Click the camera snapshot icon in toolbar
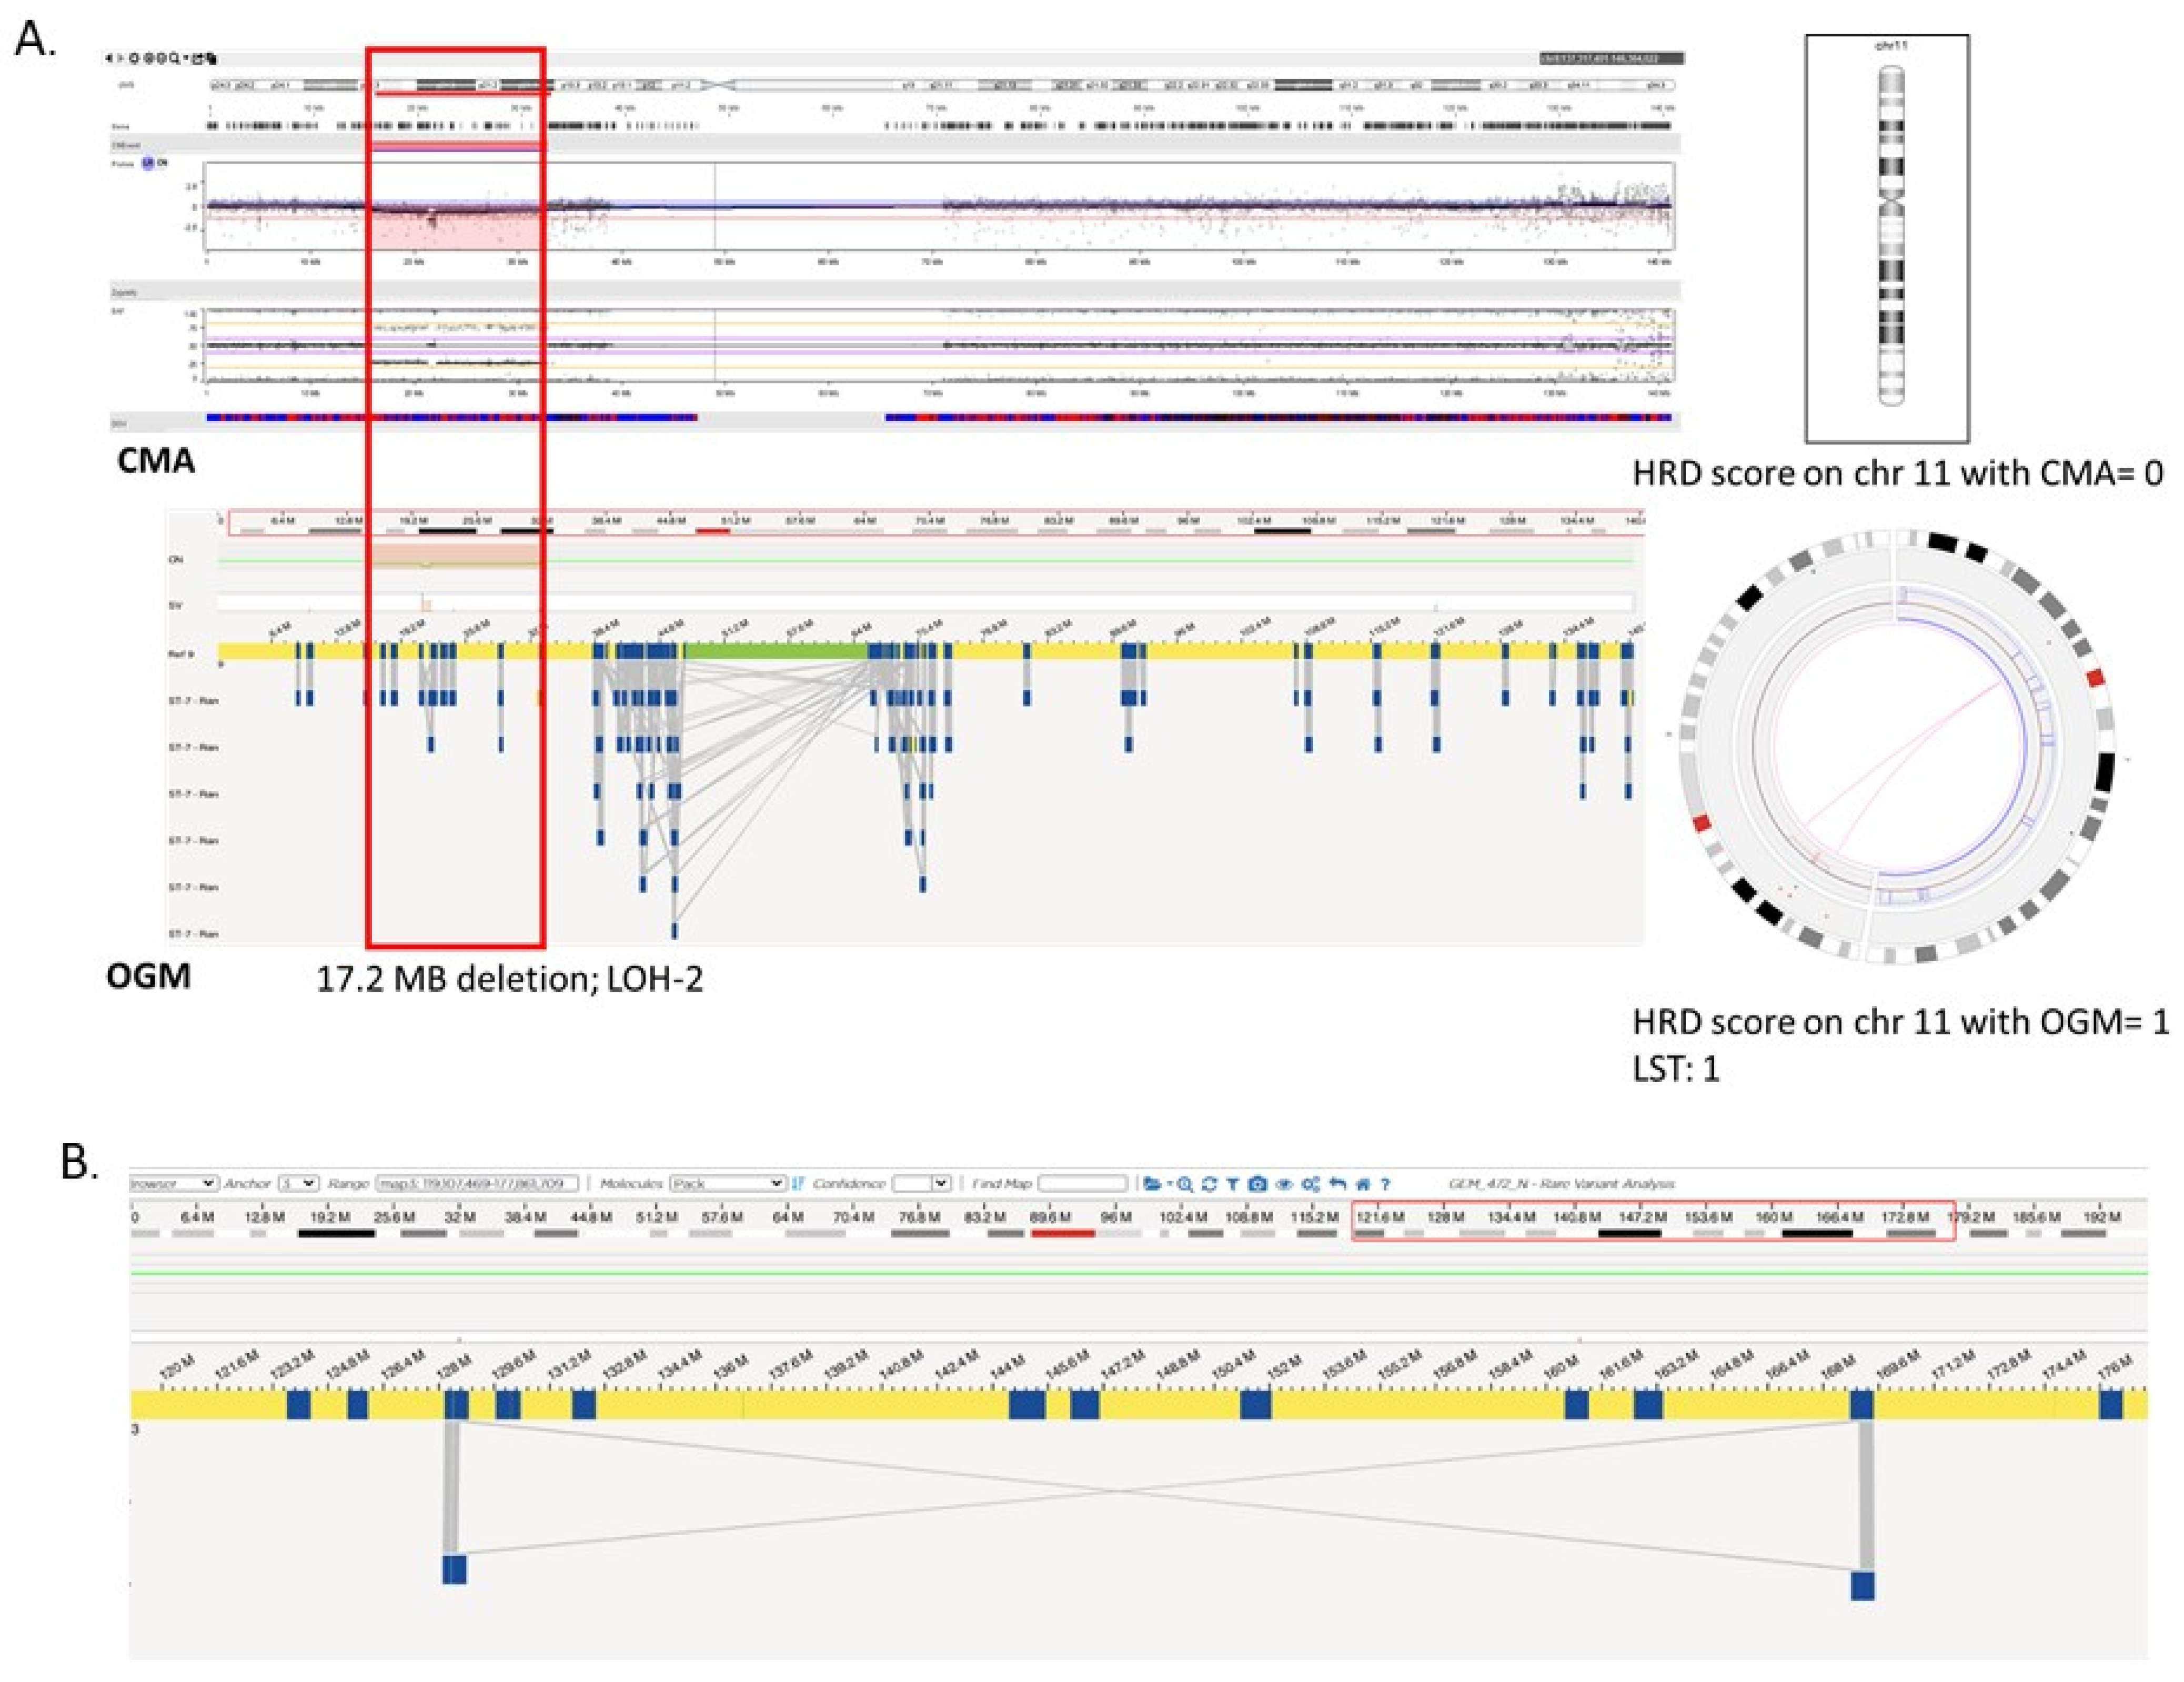 pyautogui.click(x=1258, y=1184)
